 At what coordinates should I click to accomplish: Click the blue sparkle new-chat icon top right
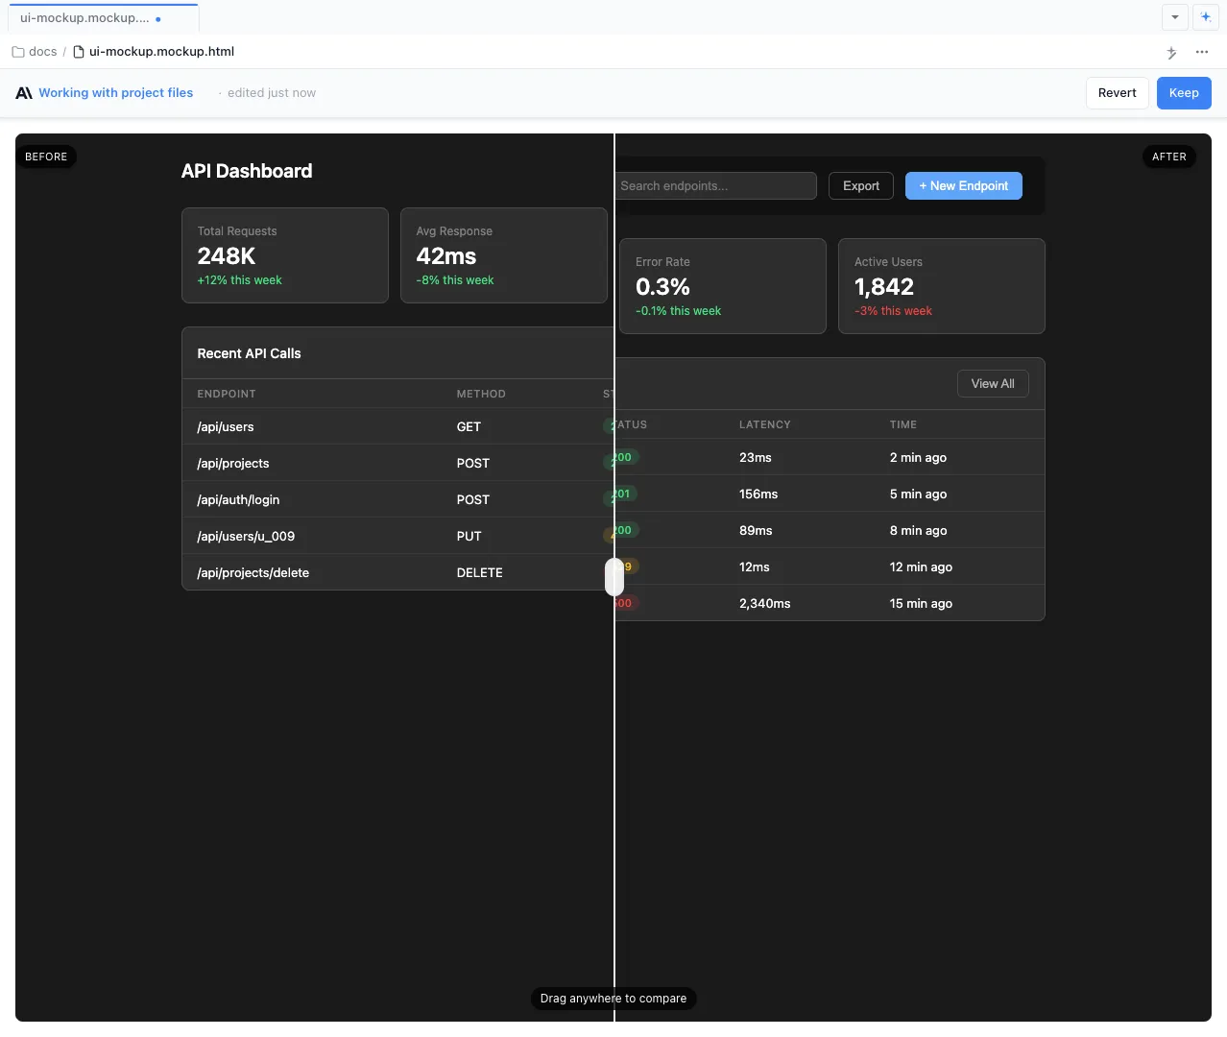(1206, 16)
